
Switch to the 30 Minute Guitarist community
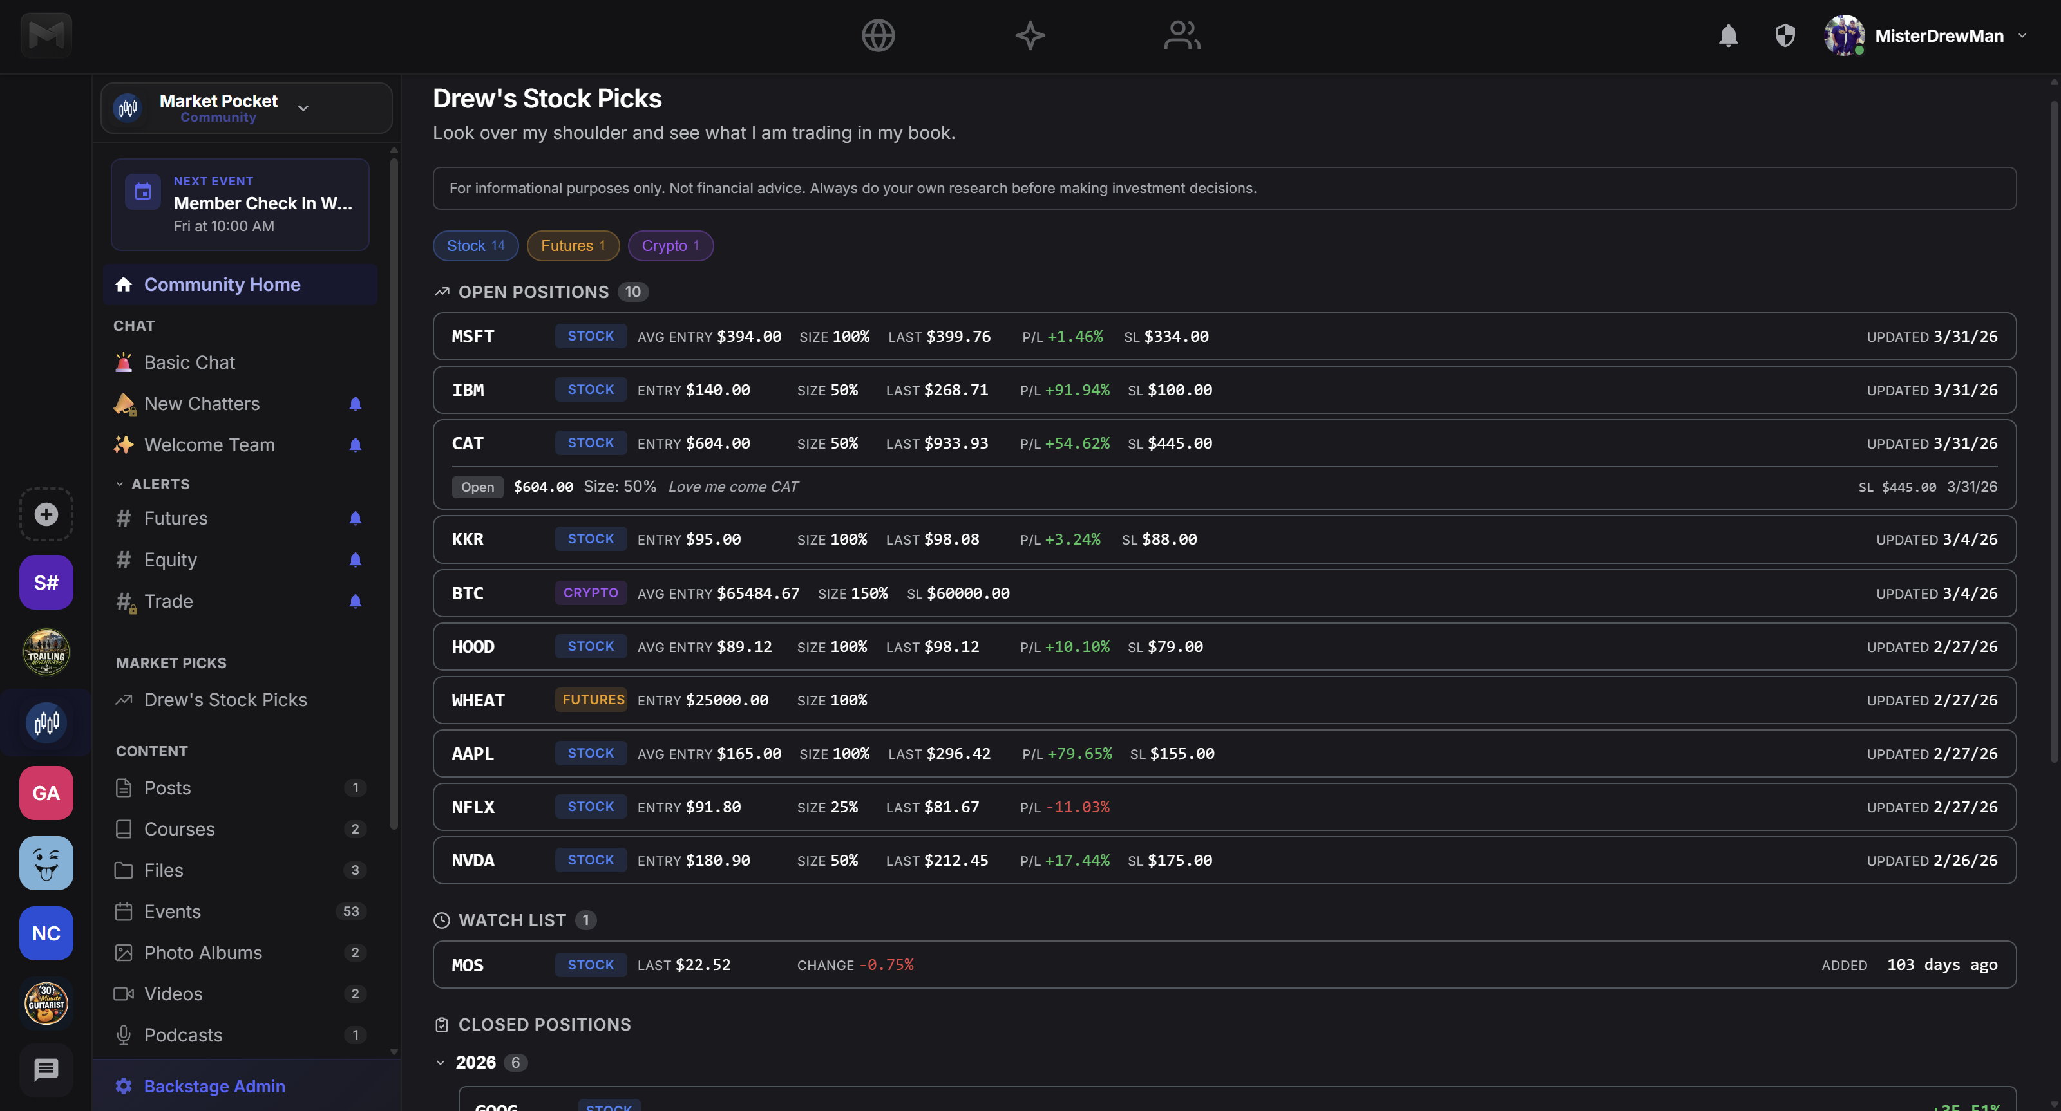pos(46,1003)
